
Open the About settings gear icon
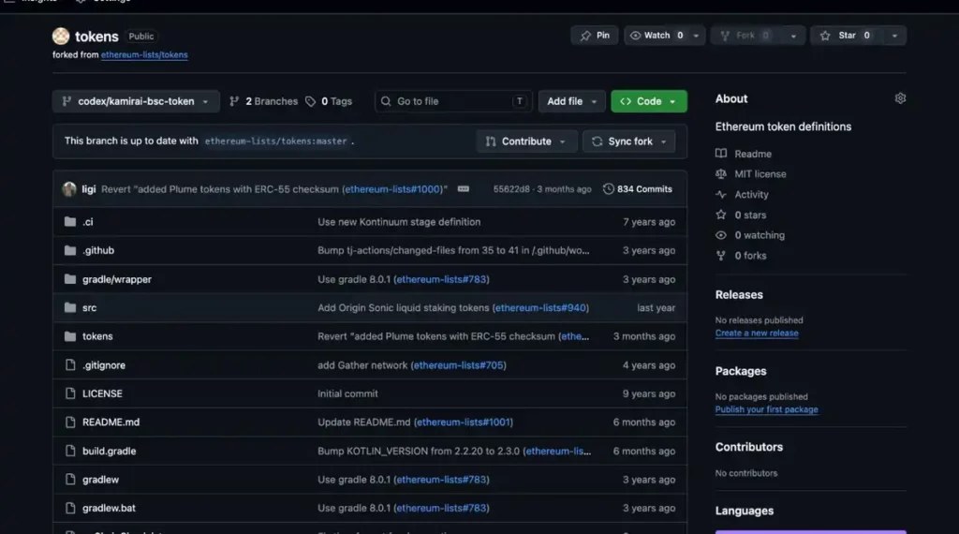pos(900,98)
